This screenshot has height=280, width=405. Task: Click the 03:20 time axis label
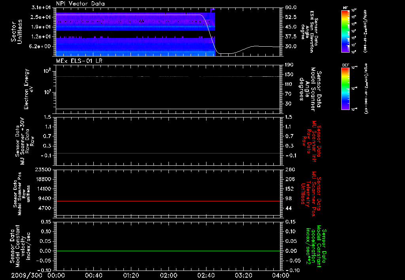pos(243,275)
